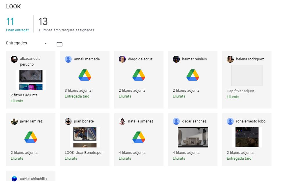Image resolution: width=284 pixels, height=182 pixels.
Task: Click ronalernesto lobo's profile avatar
Action: coord(230,121)
